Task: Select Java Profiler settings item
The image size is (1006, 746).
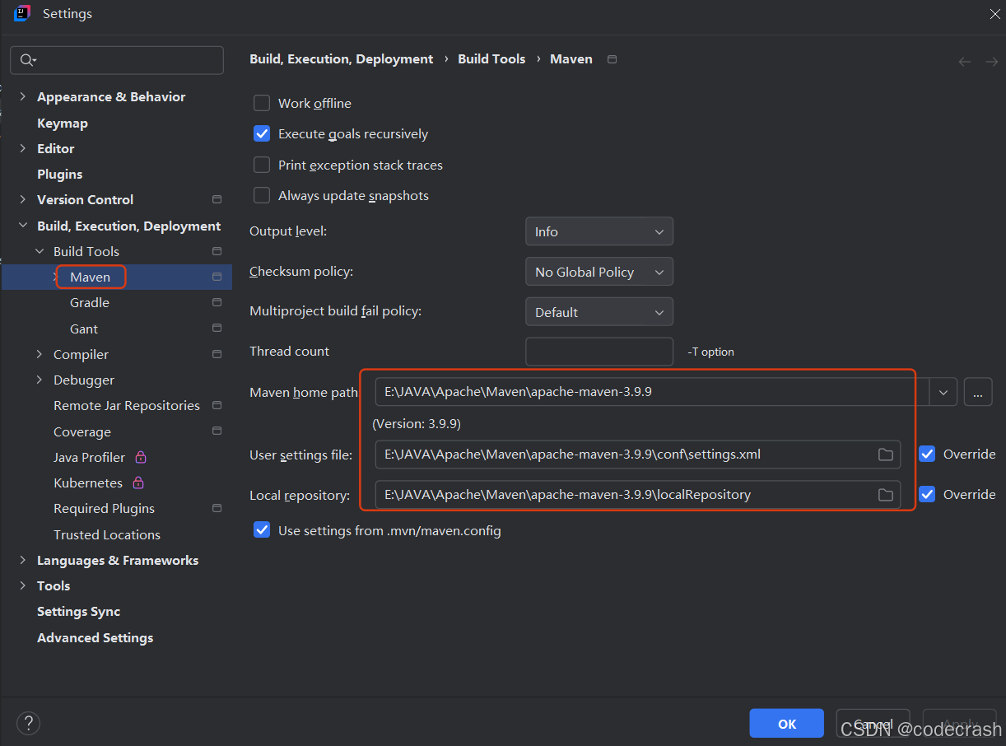Action: (x=90, y=457)
